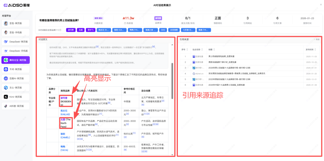324x161 pixels.
Task: Toggle the 波司登 brand tag filter
Action: (x=71, y=30)
